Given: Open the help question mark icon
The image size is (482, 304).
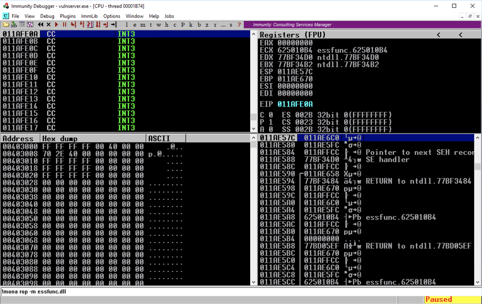Looking at the screenshot, I should click(x=239, y=25).
